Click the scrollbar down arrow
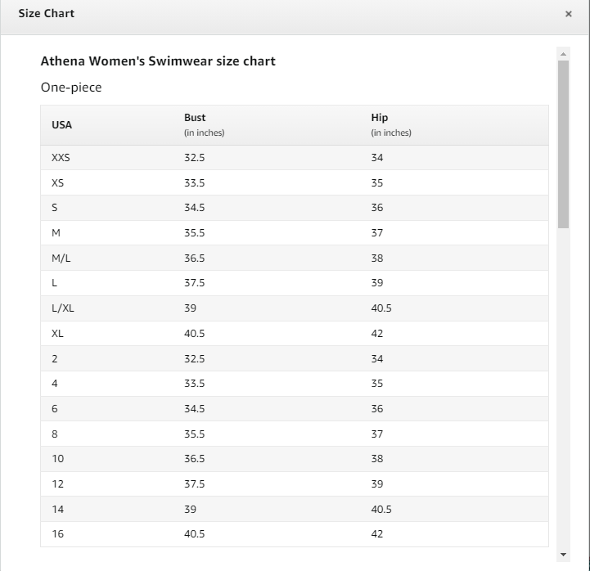The image size is (590, 571). pyautogui.click(x=563, y=554)
